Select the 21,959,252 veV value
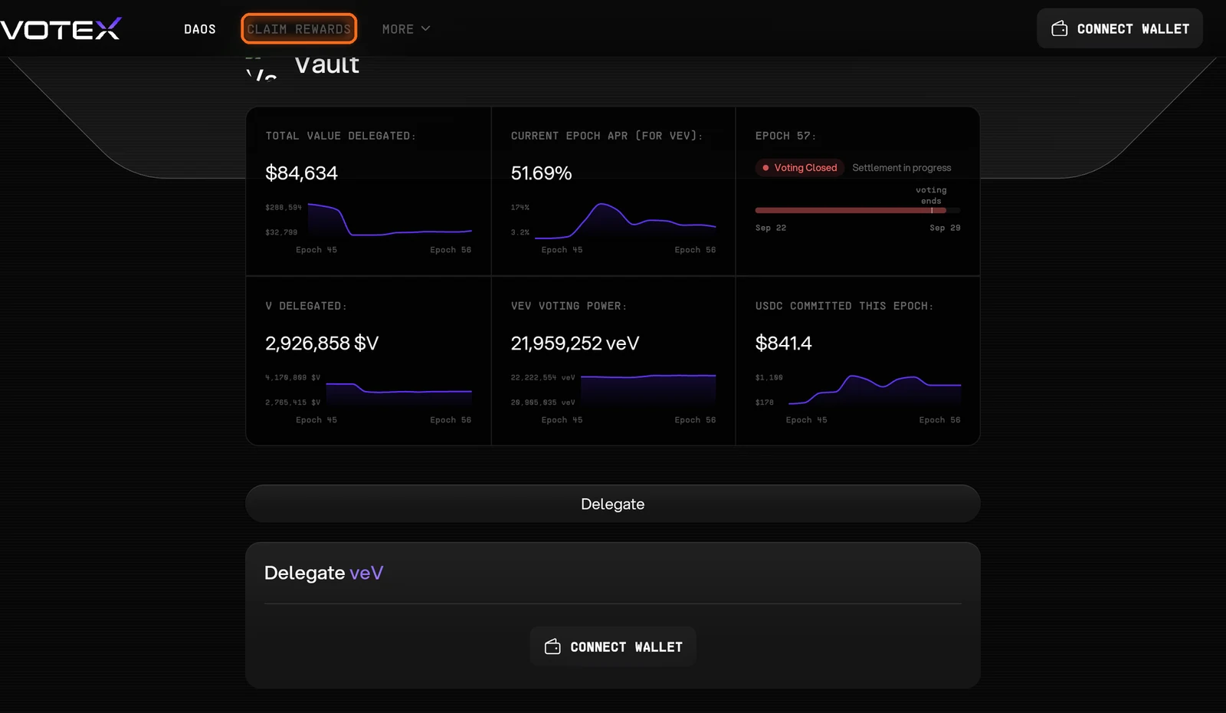Image resolution: width=1226 pixels, height=713 pixels. coord(575,343)
